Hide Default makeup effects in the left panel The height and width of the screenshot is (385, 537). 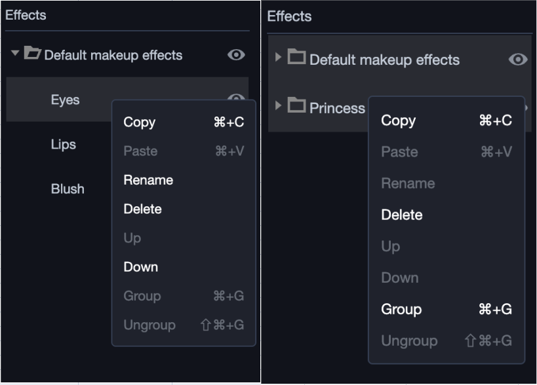coord(236,55)
